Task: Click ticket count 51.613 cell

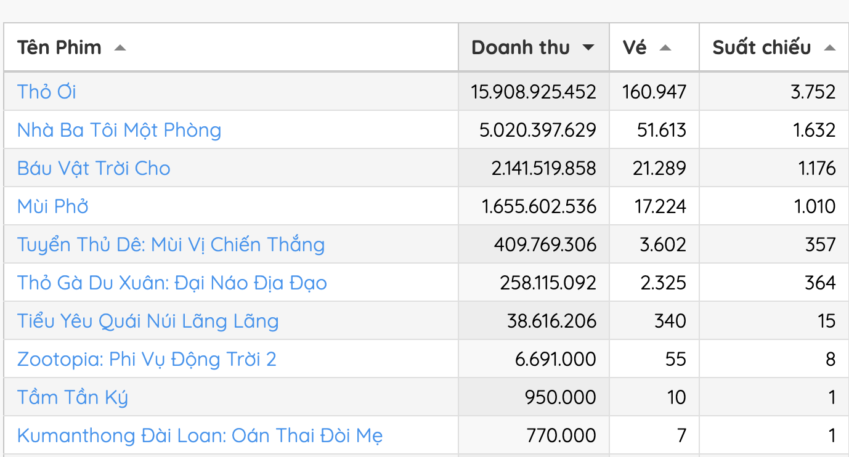Action: pos(659,130)
